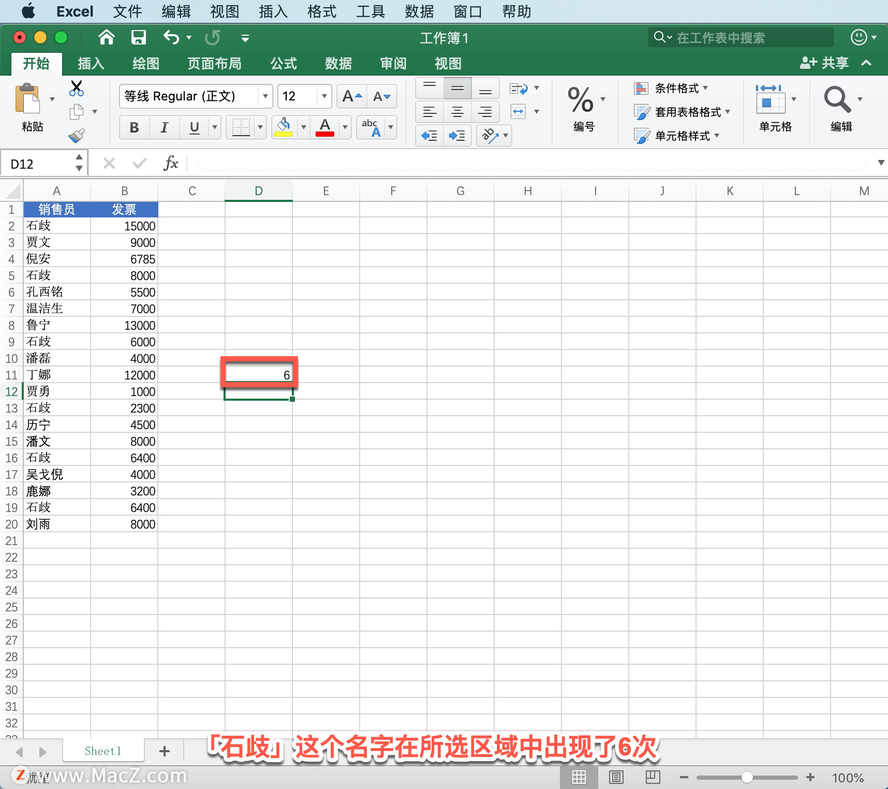Decrease indent in the cell
The height and width of the screenshot is (789, 888).
430,136
